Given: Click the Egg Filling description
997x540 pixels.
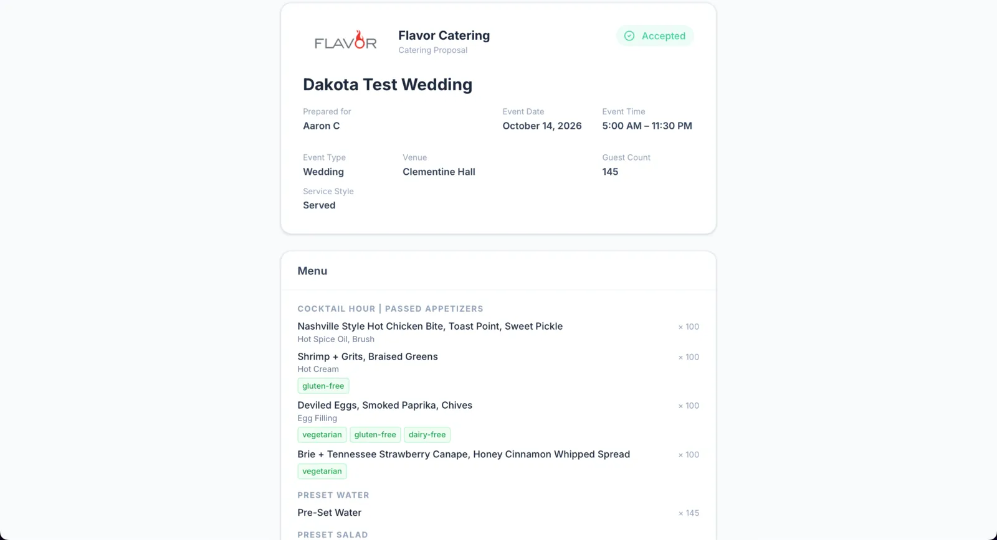Looking at the screenshot, I should click(x=317, y=418).
